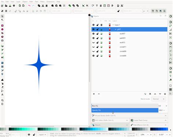Show the hidden rect915 object
Viewport: 173px width, 137px height.
[93, 42]
